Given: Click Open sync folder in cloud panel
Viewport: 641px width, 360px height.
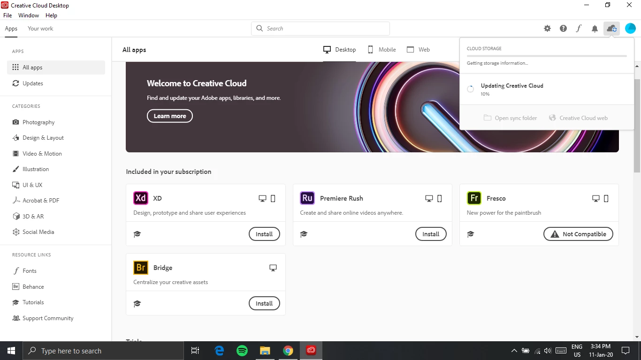Looking at the screenshot, I should [510, 118].
